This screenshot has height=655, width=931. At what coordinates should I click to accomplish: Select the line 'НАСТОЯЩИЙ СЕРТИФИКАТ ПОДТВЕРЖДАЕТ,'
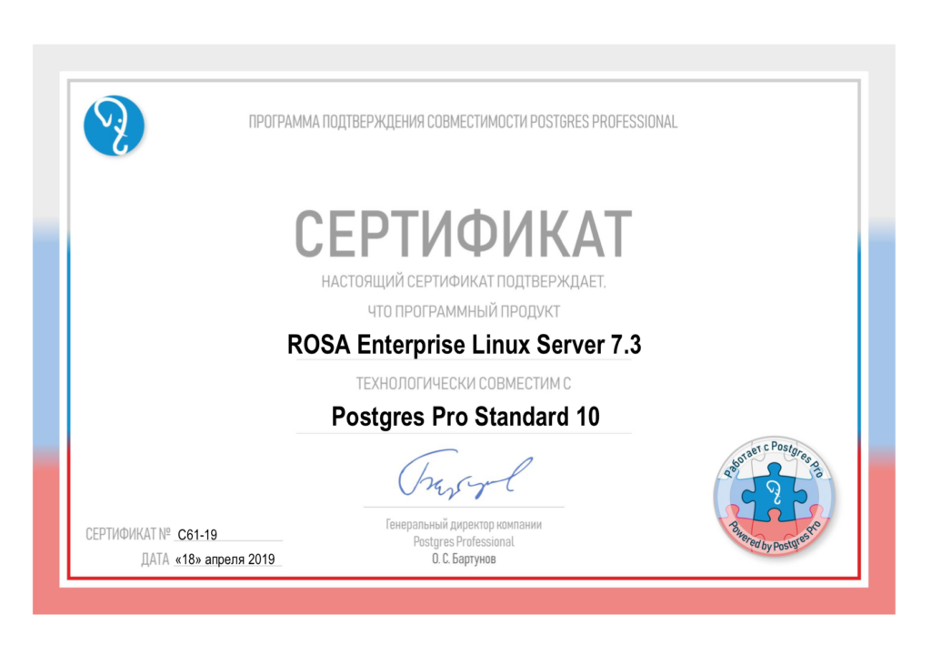464,282
